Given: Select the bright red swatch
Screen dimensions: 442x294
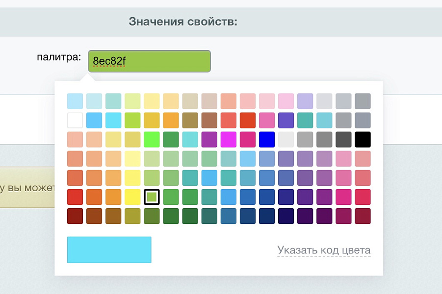Looking at the screenshot, I should click(75, 197).
